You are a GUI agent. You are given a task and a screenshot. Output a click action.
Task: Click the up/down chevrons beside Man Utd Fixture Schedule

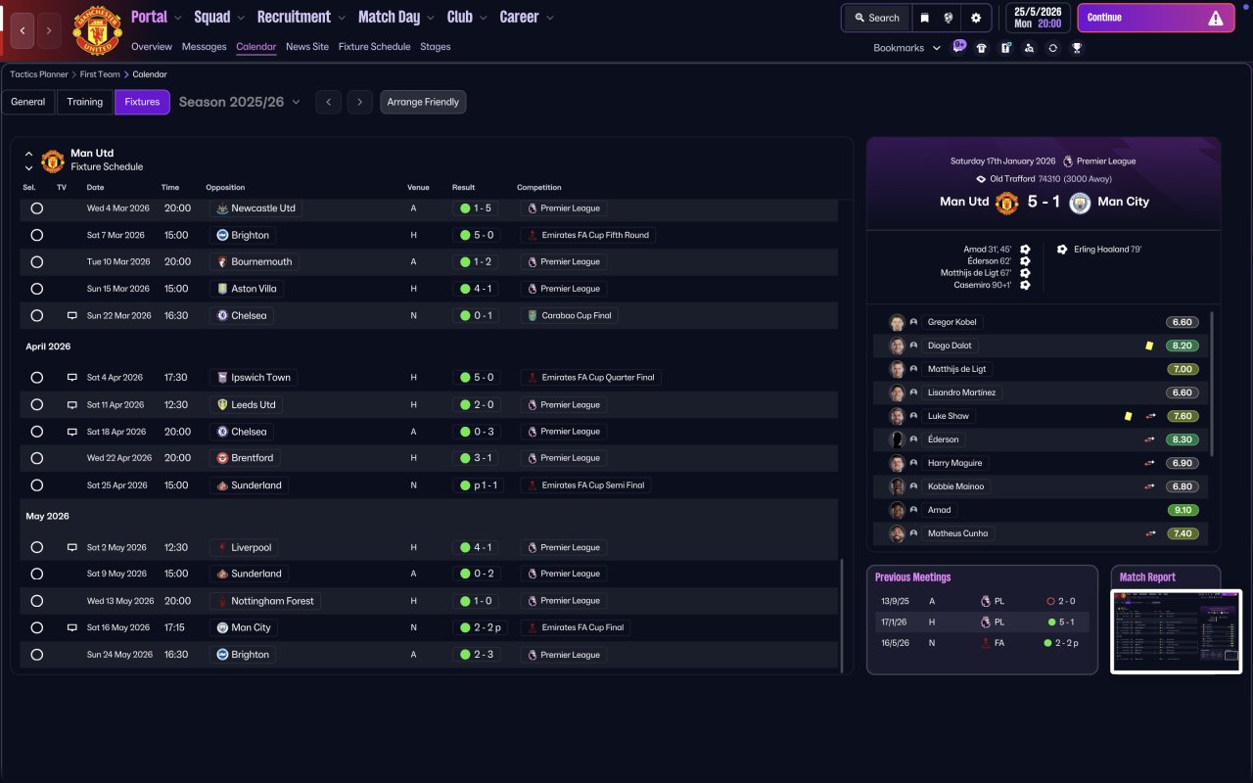pyautogui.click(x=28, y=161)
